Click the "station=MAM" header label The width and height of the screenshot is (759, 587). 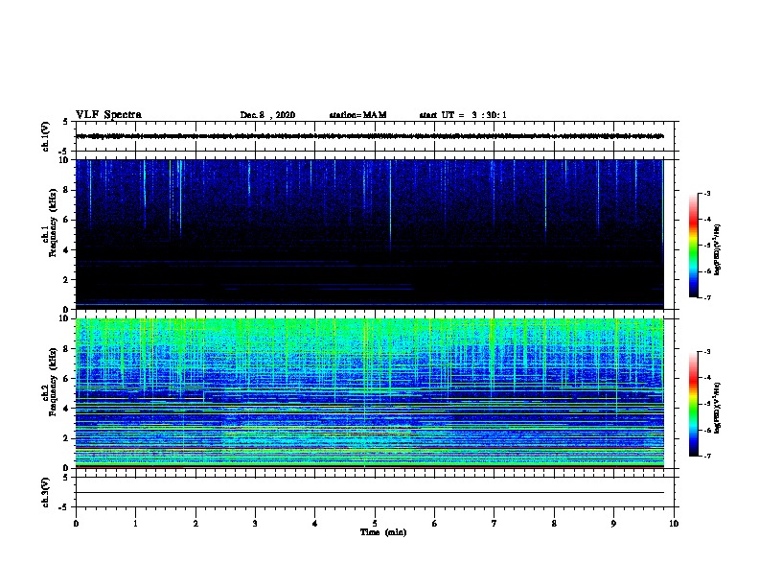357,115
